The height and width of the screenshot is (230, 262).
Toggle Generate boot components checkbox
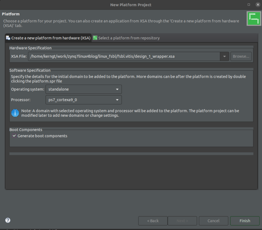pyautogui.click(x=14, y=136)
